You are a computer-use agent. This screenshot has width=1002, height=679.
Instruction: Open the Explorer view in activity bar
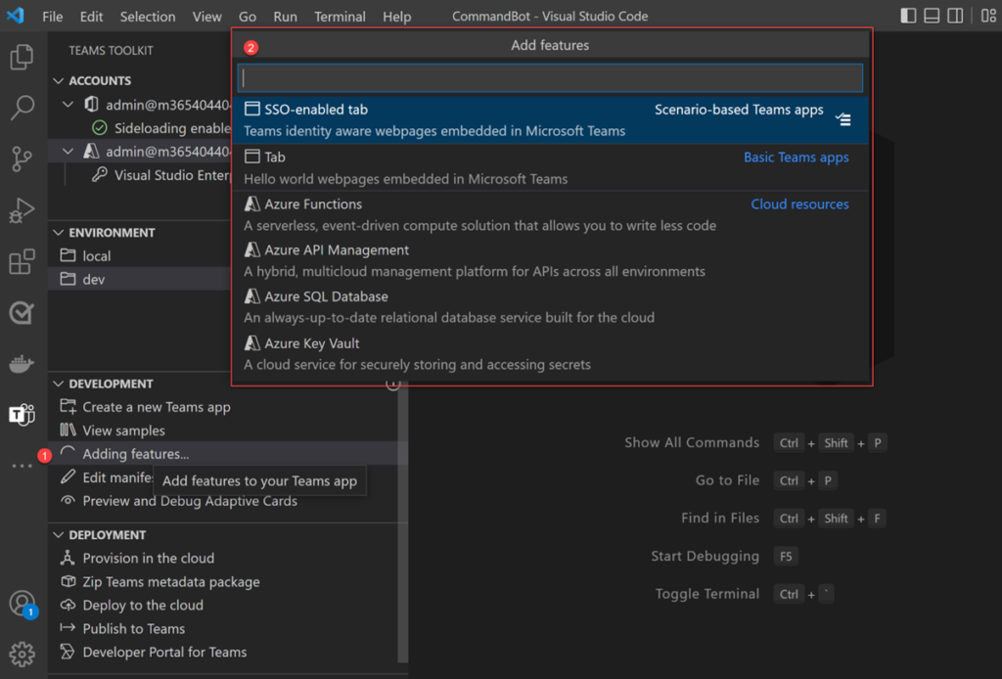point(22,57)
